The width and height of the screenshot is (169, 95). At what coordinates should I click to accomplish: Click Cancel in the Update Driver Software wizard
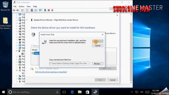tap(112, 80)
